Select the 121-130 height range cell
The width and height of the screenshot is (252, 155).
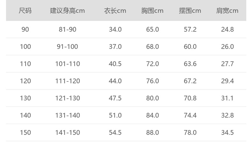(67, 98)
